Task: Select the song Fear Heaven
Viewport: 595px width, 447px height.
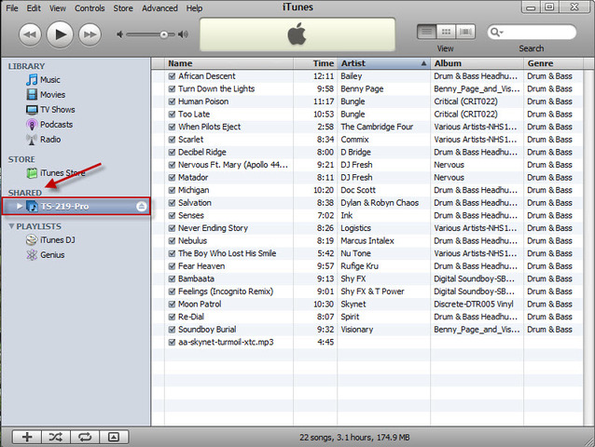Action: click(x=201, y=266)
